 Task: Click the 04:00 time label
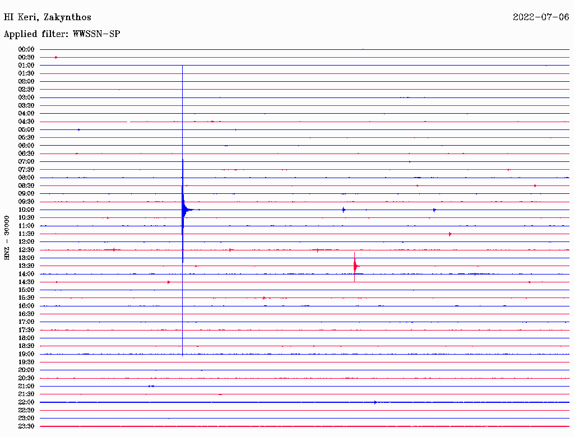pos(26,114)
